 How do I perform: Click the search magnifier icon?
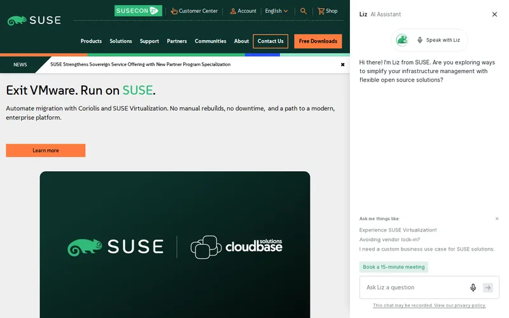(303, 11)
